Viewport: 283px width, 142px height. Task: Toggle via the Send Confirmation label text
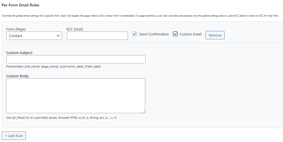(154, 34)
